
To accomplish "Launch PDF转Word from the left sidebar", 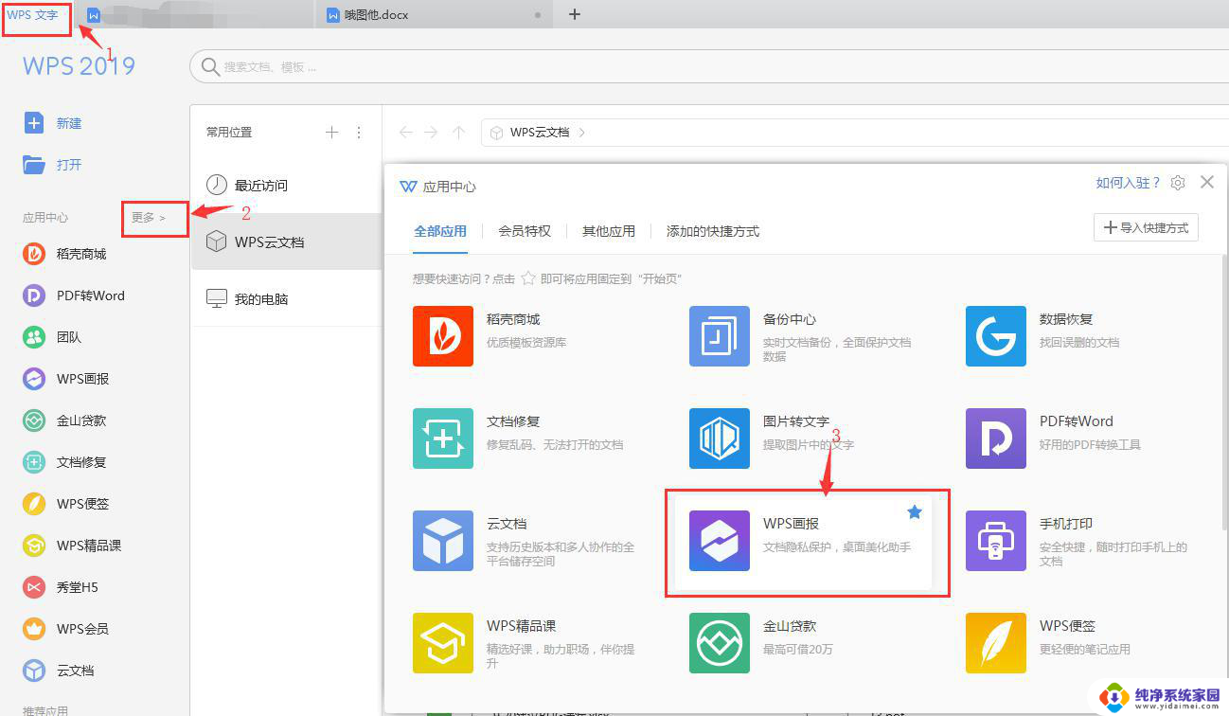I will (x=74, y=295).
